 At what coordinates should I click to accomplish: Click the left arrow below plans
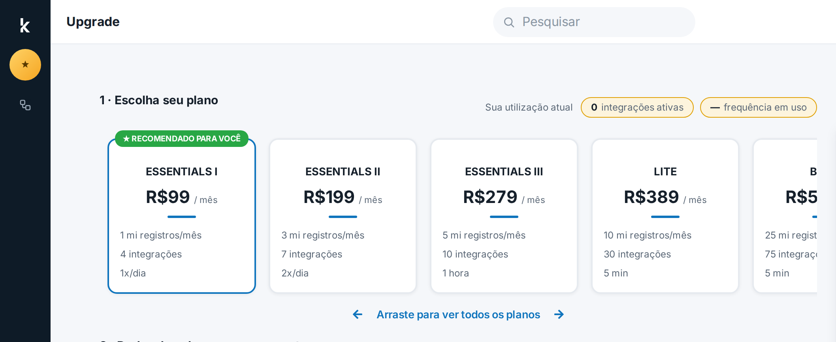click(x=358, y=314)
